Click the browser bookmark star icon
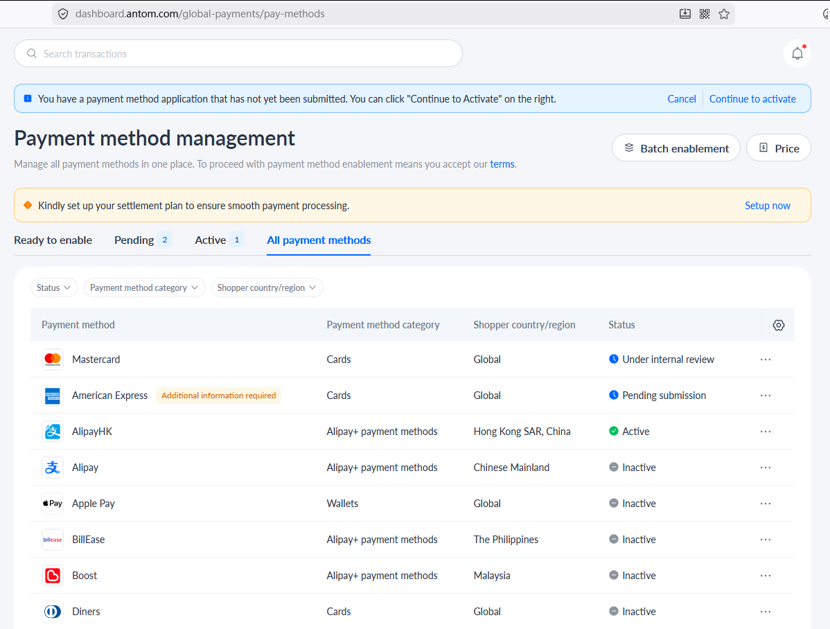The image size is (830, 629). [723, 14]
